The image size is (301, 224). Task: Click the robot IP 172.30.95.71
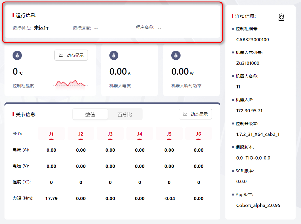point(249,111)
